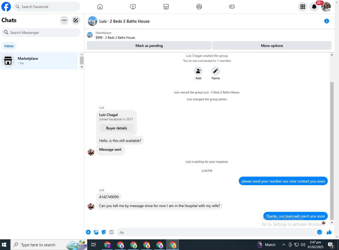Show hidden system tray icons chevron

pyautogui.click(x=284, y=245)
